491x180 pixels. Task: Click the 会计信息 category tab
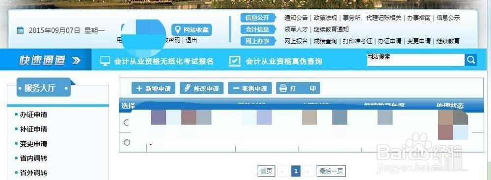pos(258,29)
